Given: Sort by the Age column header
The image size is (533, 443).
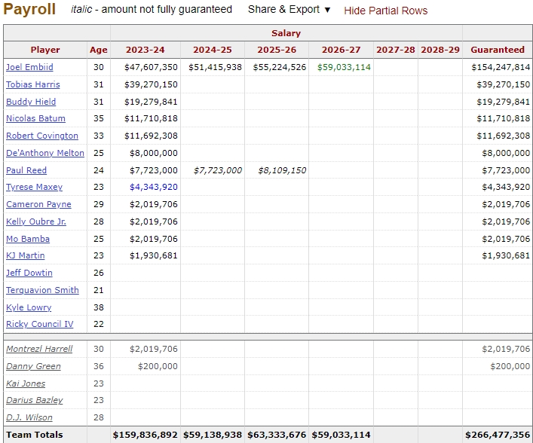Looking at the screenshot, I should tap(99, 50).
